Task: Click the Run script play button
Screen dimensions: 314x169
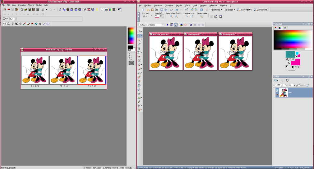Action: (167, 25)
